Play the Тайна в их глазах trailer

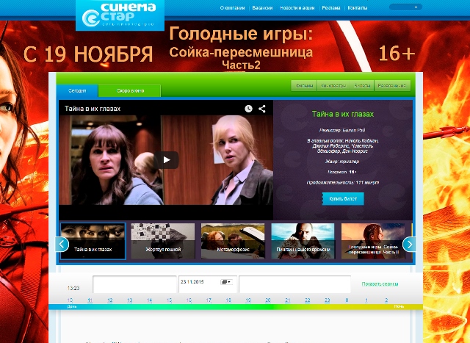click(166, 160)
